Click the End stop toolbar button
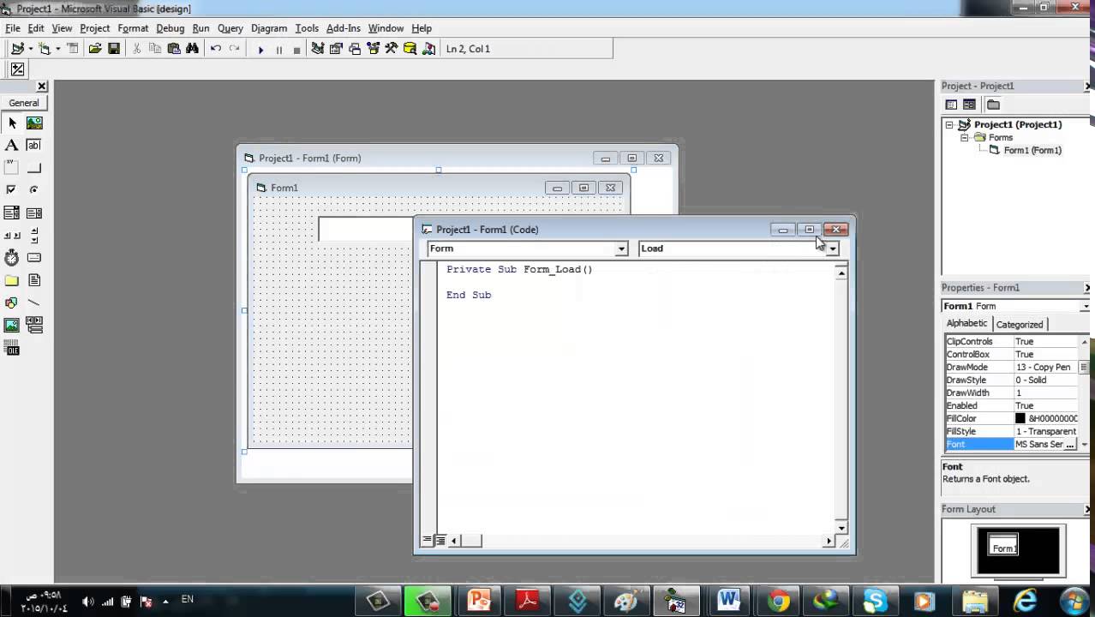 coord(296,49)
